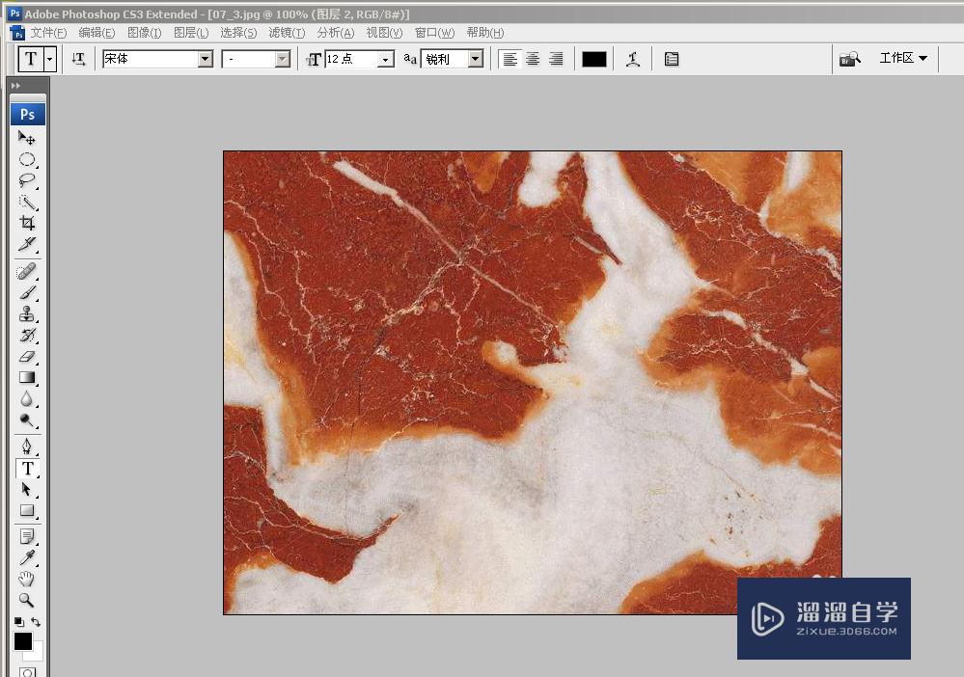
Task: Select the Lasso tool
Action: pyautogui.click(x=26, y=180)
